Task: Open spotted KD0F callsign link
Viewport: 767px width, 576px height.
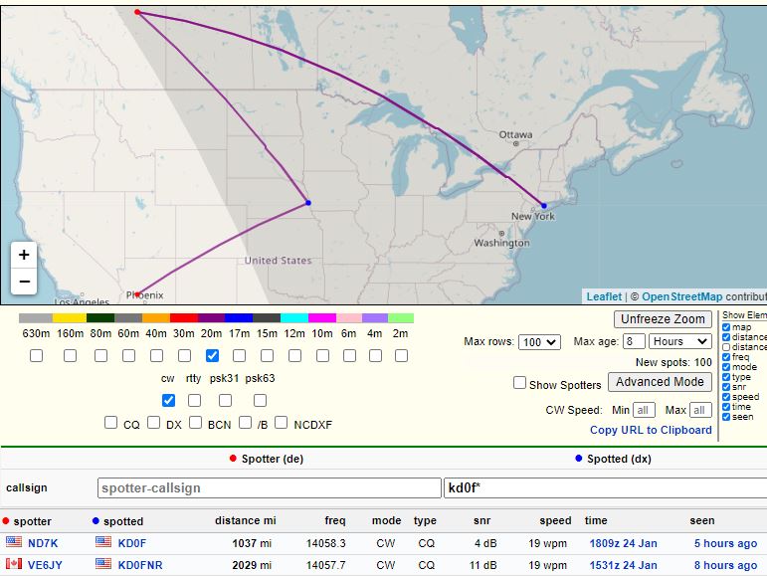Action: pyautogui.click(x=132, y=543)
